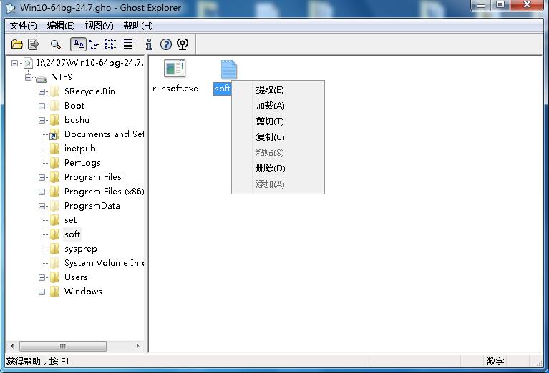Open the 帮助(H) menu

coord(138,26)
